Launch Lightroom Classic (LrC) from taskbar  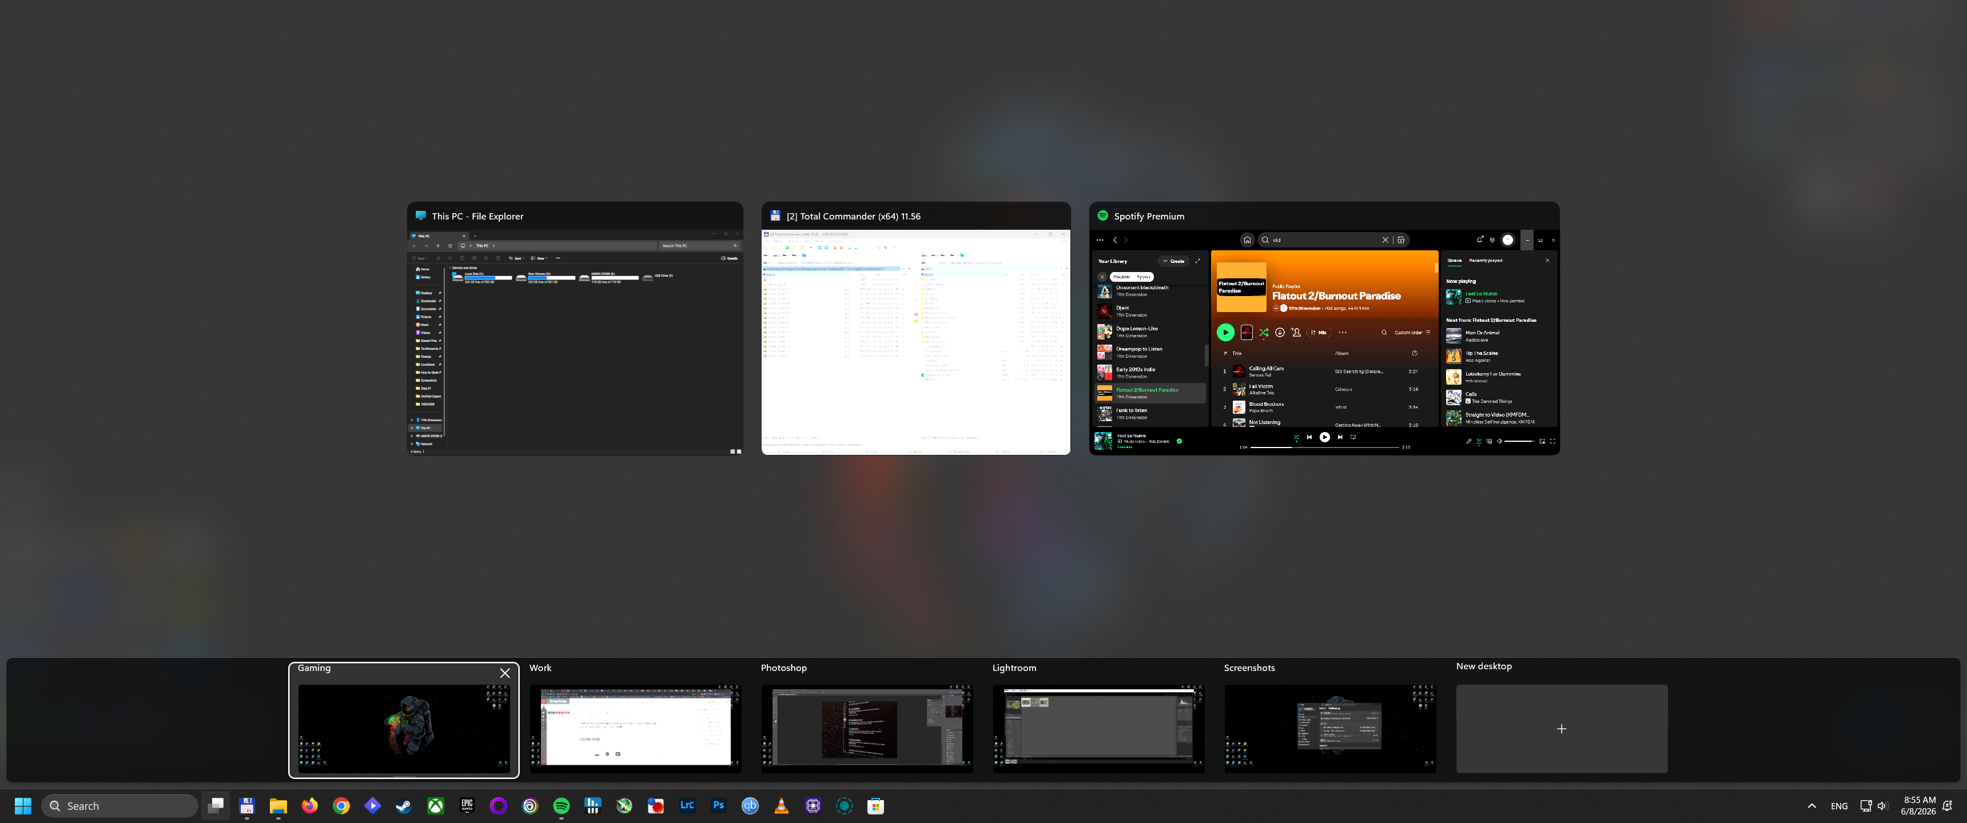click(687, 805)
